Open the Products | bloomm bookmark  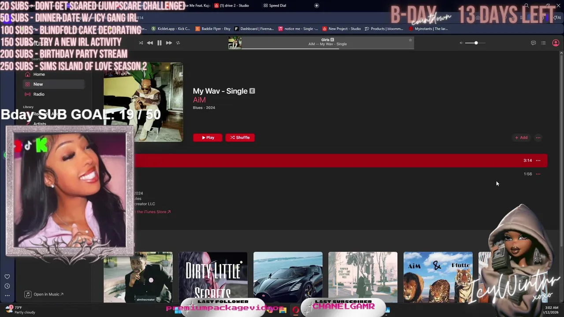coord(384,29)
